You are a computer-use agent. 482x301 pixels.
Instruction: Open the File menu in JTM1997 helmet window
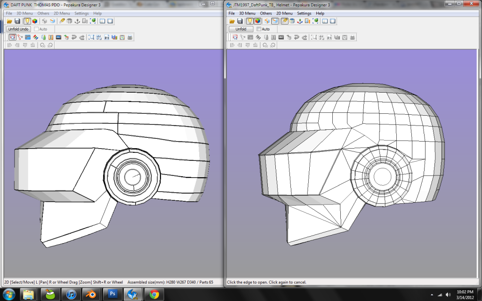pos(232,13)
